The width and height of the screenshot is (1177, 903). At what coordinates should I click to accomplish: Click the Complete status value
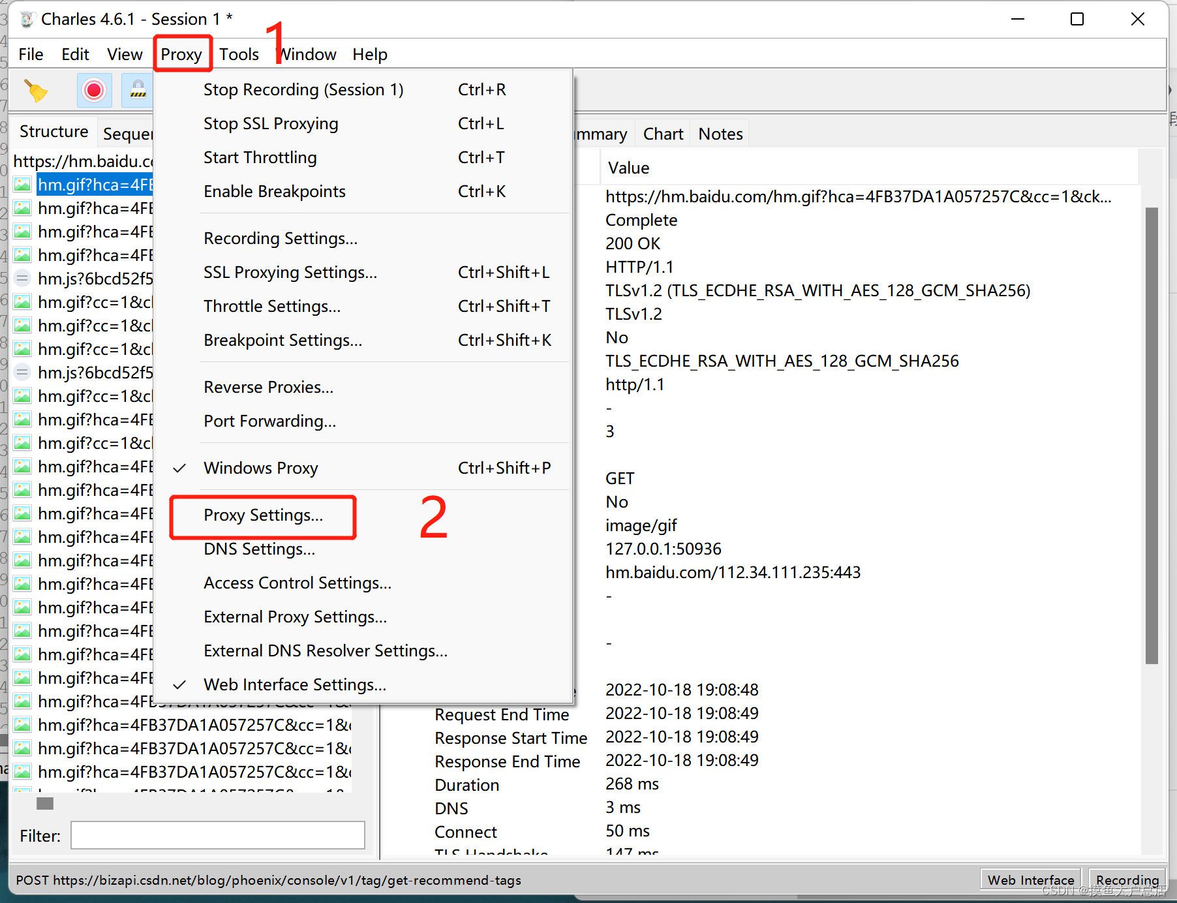pos(641,220)
